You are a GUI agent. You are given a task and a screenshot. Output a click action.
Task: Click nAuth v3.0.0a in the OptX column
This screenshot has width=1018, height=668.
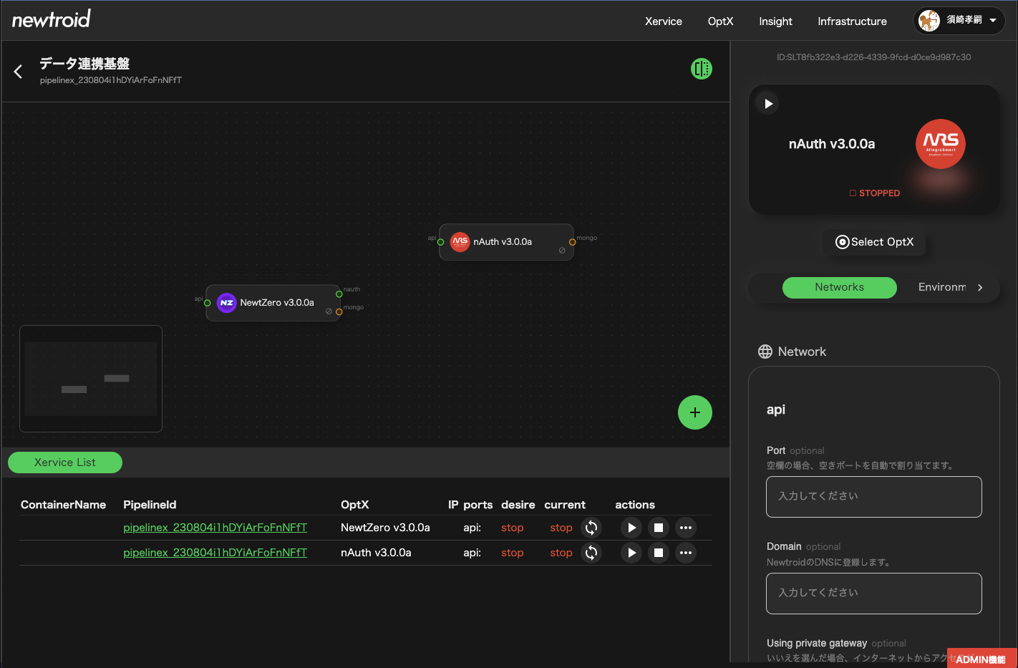click(x=376, y=553)
